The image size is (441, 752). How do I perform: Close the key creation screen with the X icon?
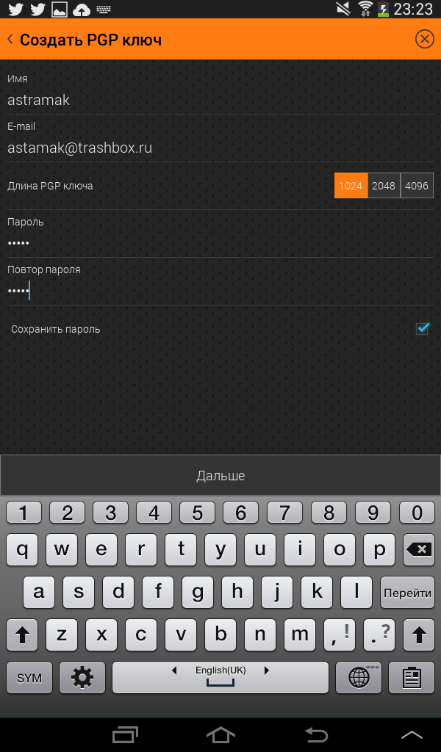[424, 39]
